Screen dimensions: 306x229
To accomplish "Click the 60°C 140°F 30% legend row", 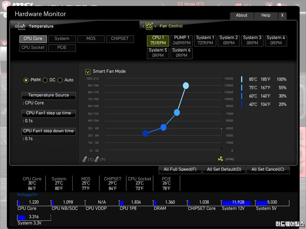I will click(x=264, y=96).
